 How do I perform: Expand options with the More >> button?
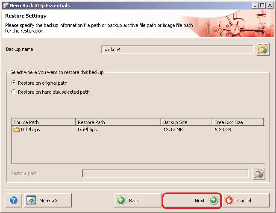point(48,200)
